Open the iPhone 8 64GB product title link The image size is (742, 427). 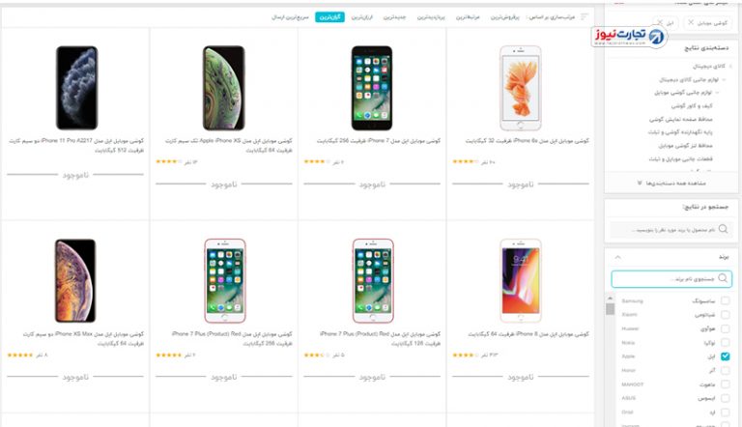tap(528, 333)
